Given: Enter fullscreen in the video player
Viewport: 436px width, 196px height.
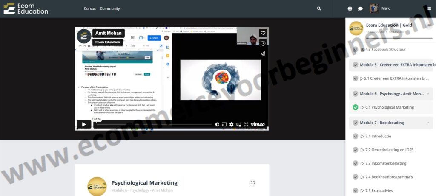Looking at the screenshot, I should (x=246, y=124).
